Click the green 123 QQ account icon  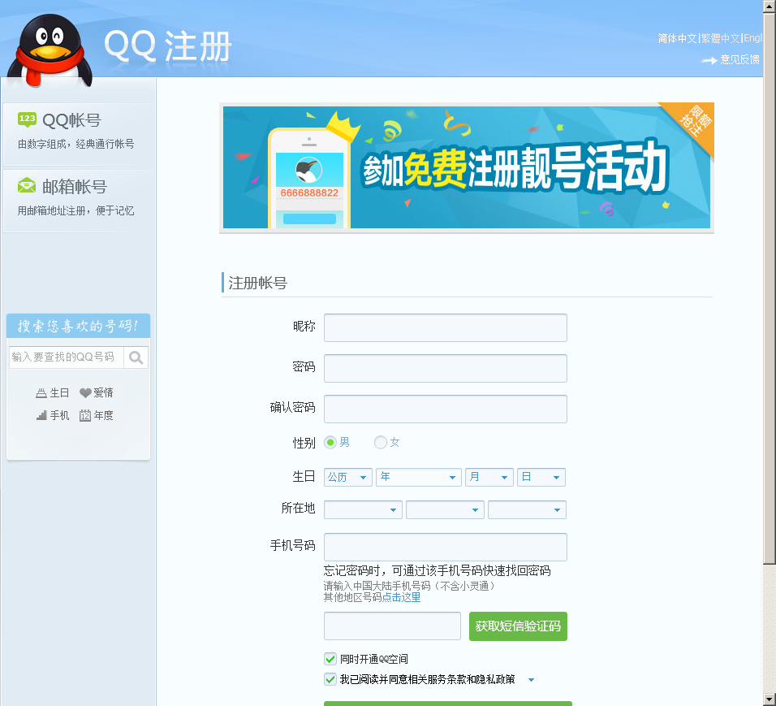click(x=27, y=119)
